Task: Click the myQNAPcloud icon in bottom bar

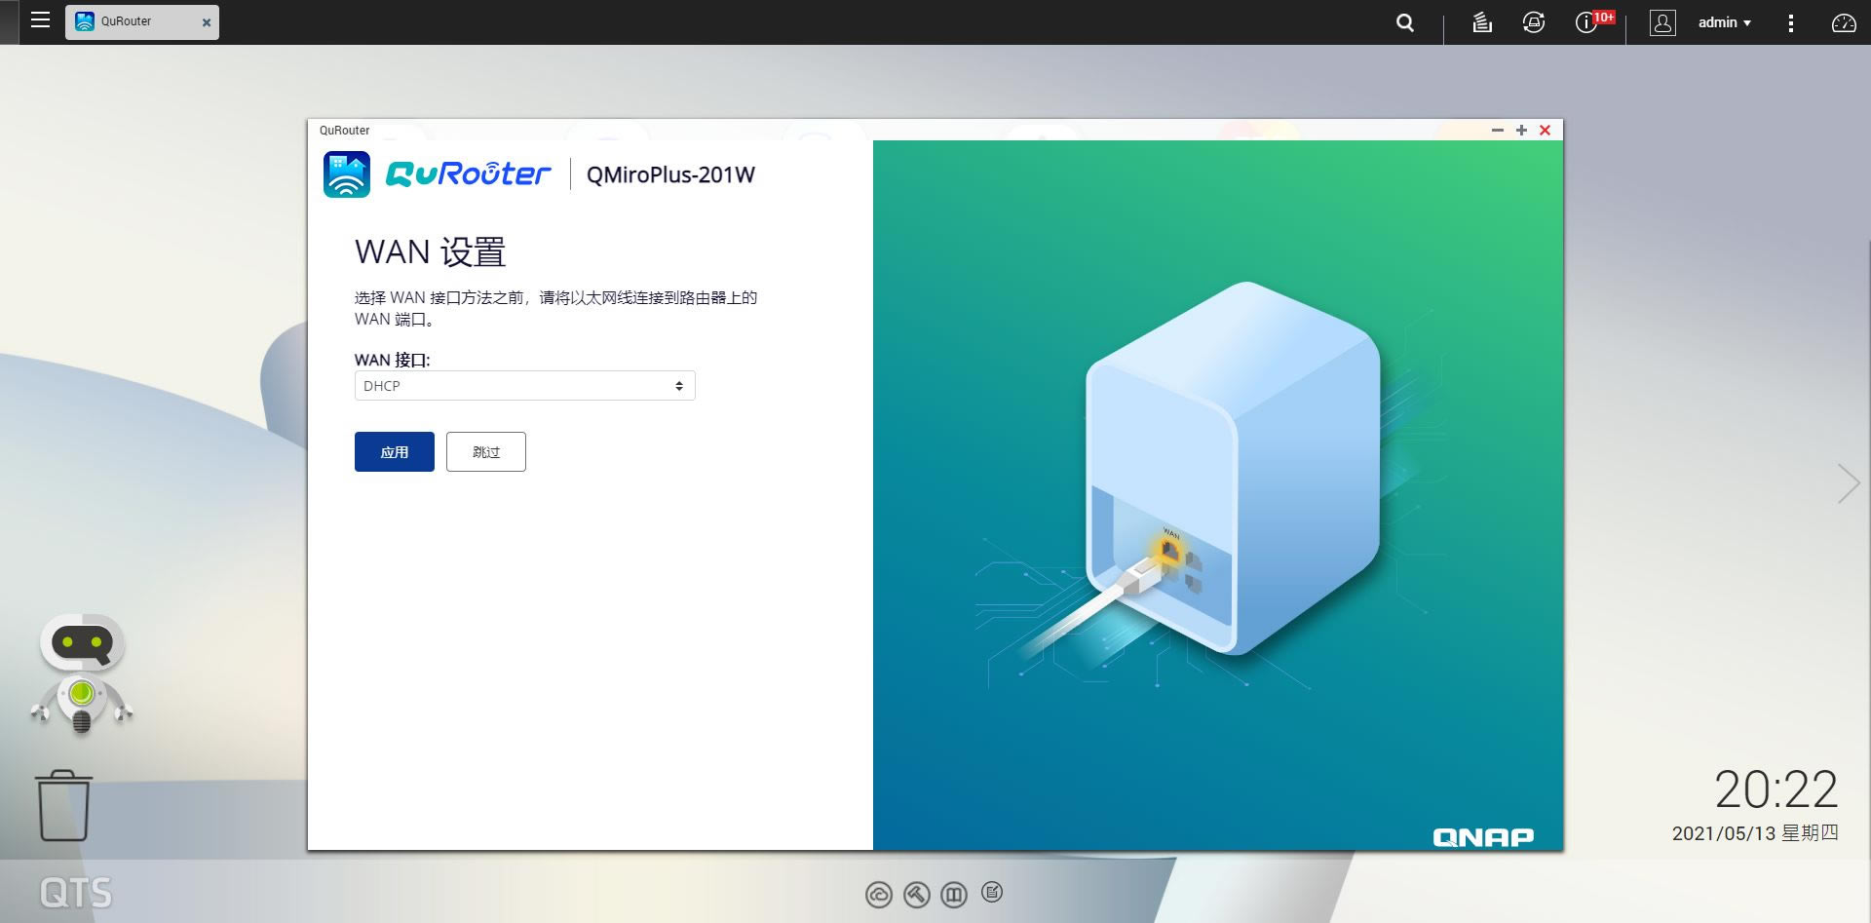Action: [x=879, y=895]
